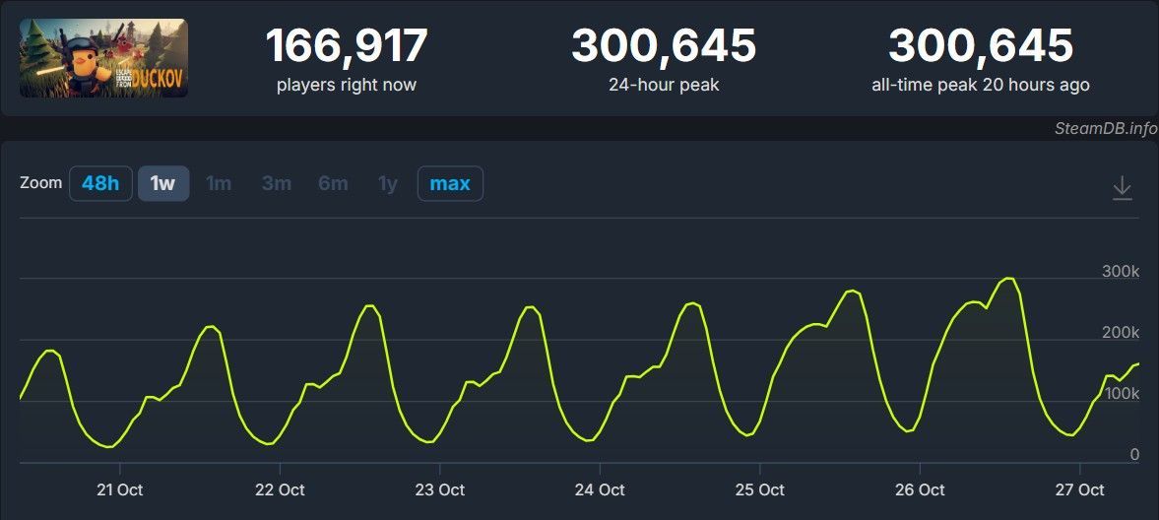Set chart zoom to 48h
Image resolution: width=1159 pixels, height=520 pixels.
(x=100, y=183)
